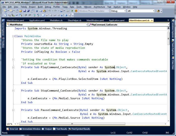
Task: Switch to the GlassHelper.vb tab
Action: (x=75, y=20)
